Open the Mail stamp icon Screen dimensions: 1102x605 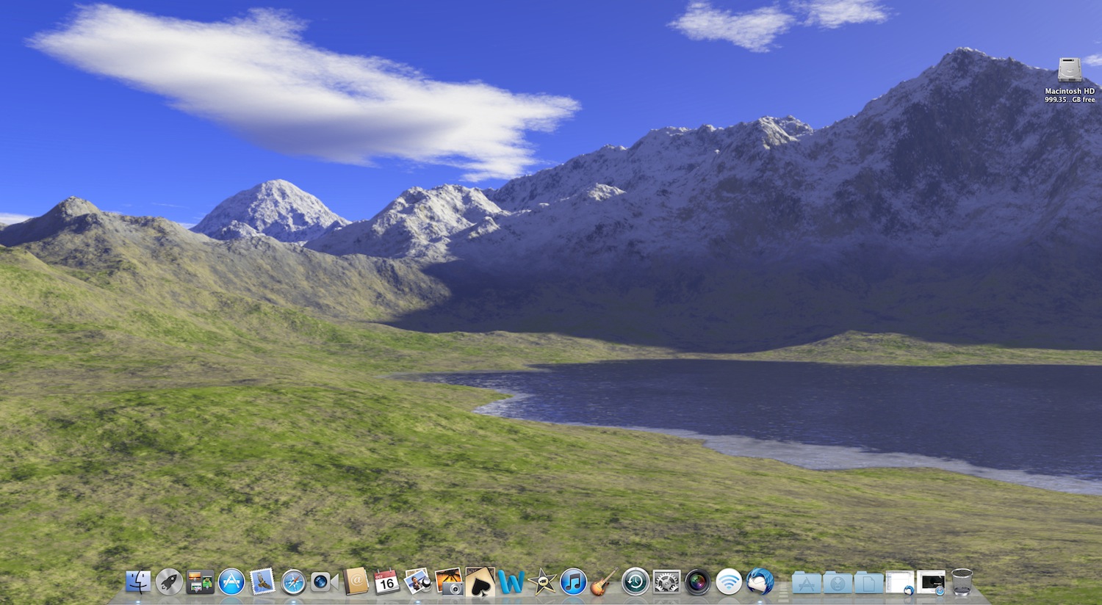coord(262,582)
